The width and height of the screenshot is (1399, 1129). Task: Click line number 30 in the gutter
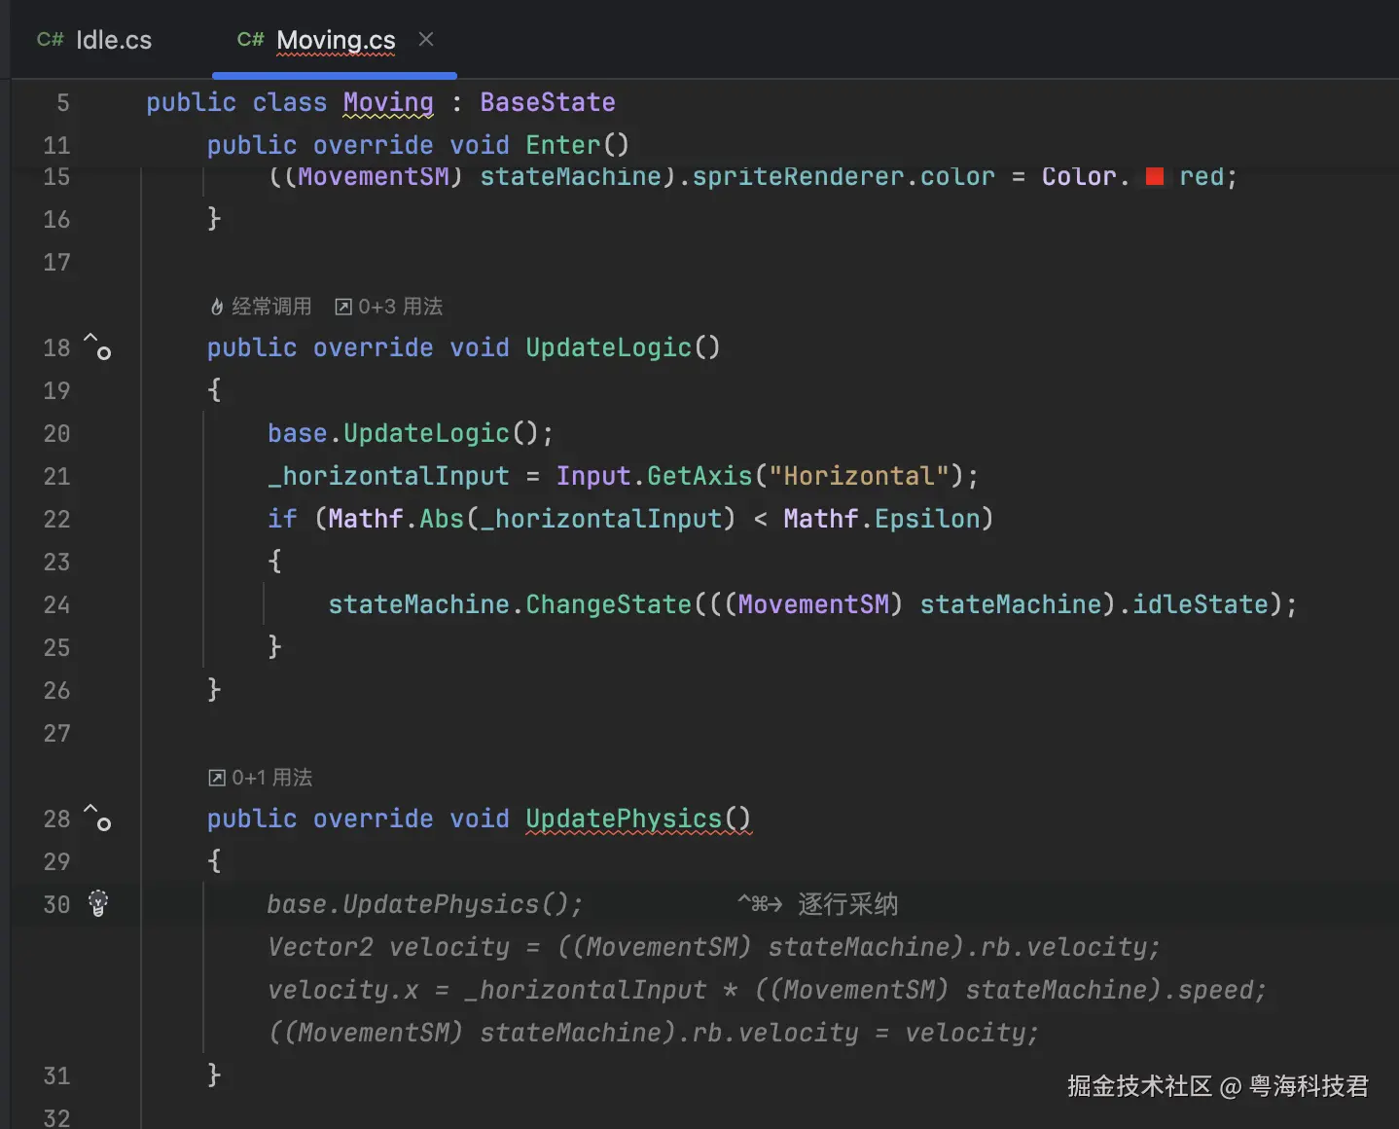click(x=56, y=904)
